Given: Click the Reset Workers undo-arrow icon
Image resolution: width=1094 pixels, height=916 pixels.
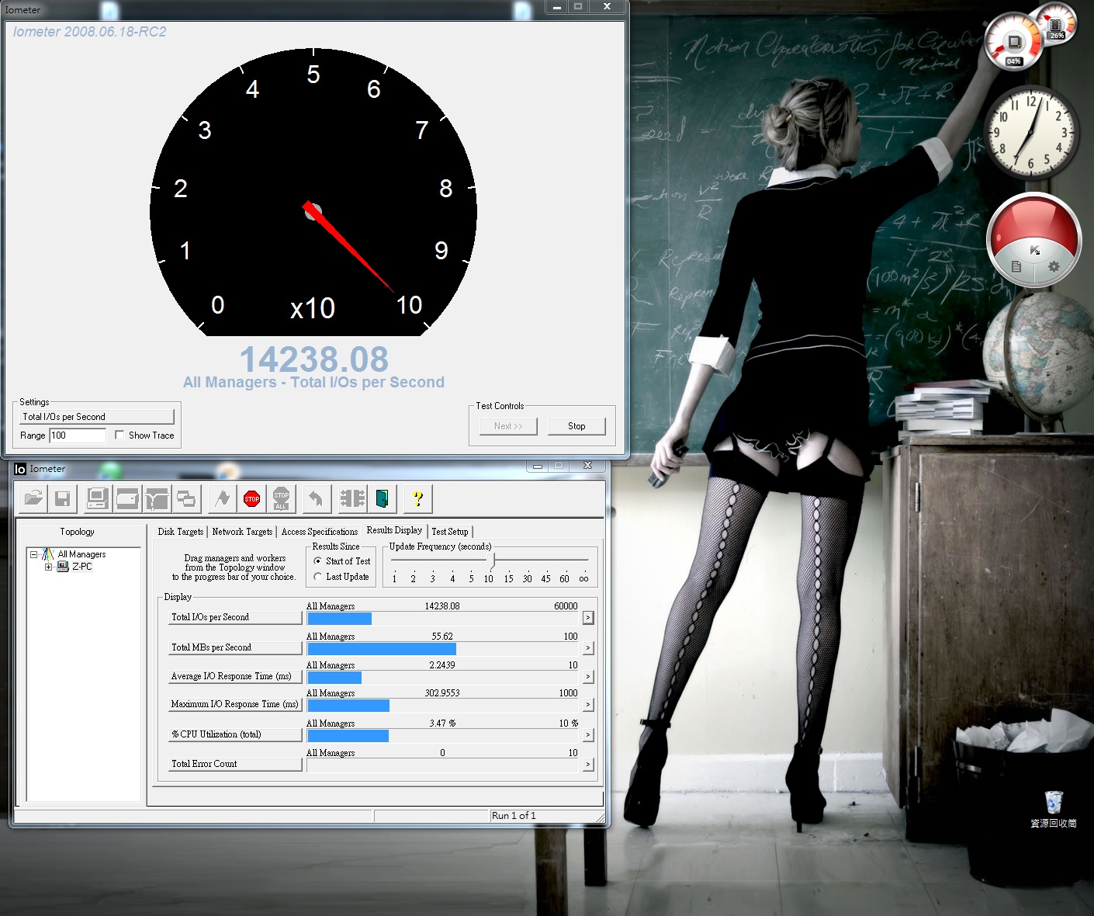Looking at the screenshot, I should coord(316,499).
